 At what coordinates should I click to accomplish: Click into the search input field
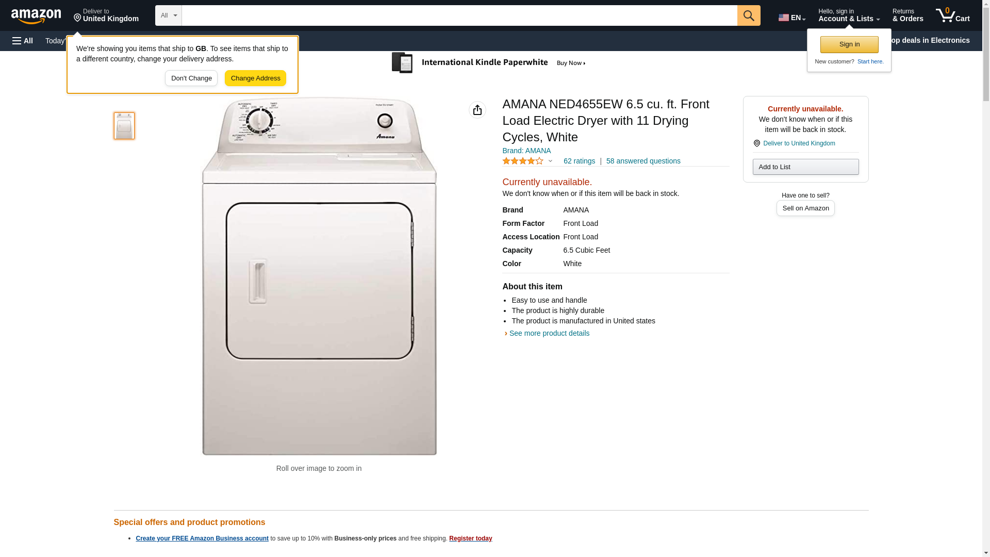(x=459, y=15)
